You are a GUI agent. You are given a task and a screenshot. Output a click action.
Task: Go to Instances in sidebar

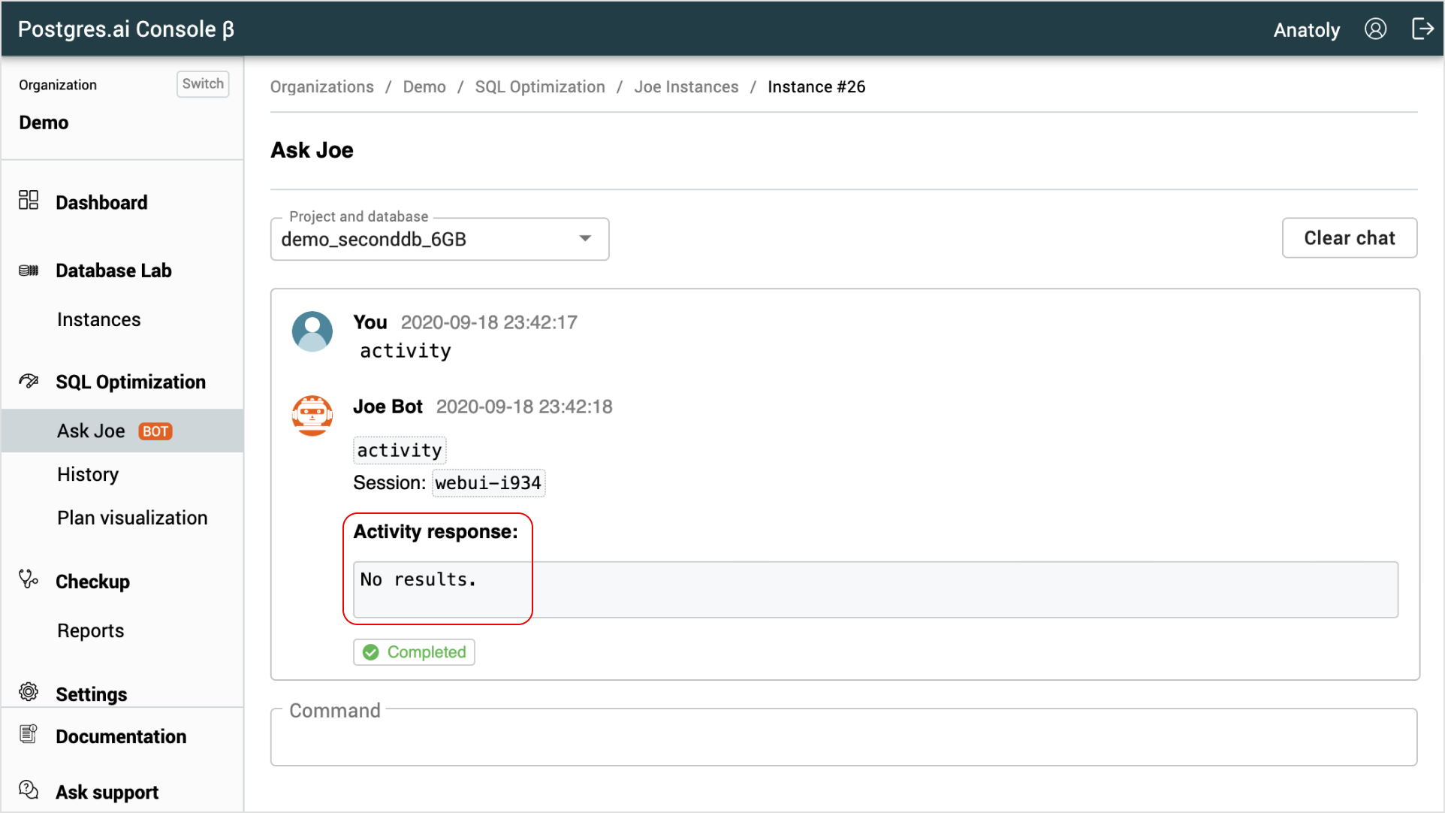pos(99,319)
